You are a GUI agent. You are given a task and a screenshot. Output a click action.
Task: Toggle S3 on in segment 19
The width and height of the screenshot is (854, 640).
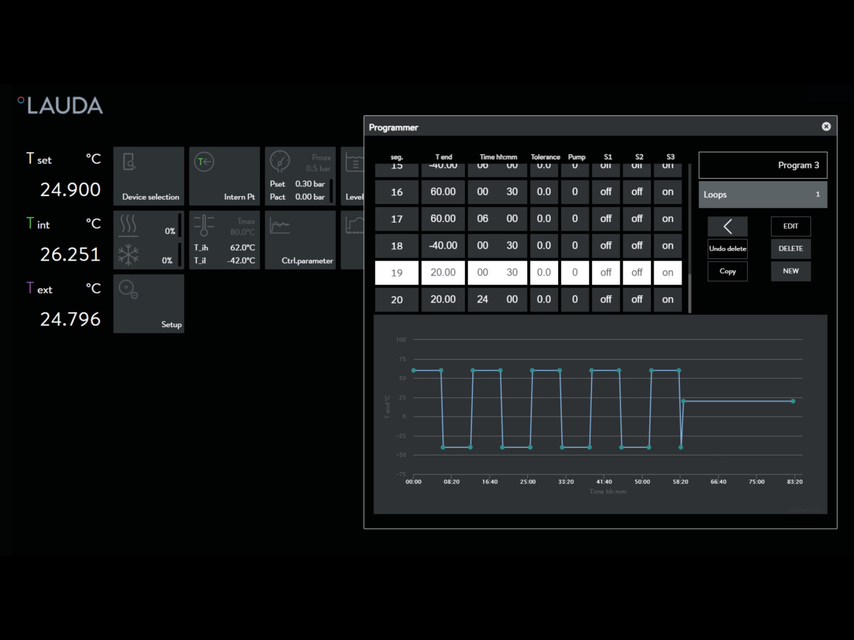[667, 272]
